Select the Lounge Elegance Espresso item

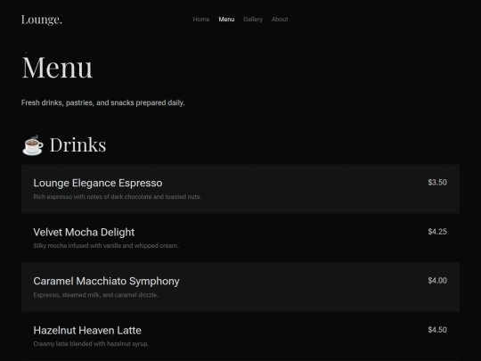point(240,189)
